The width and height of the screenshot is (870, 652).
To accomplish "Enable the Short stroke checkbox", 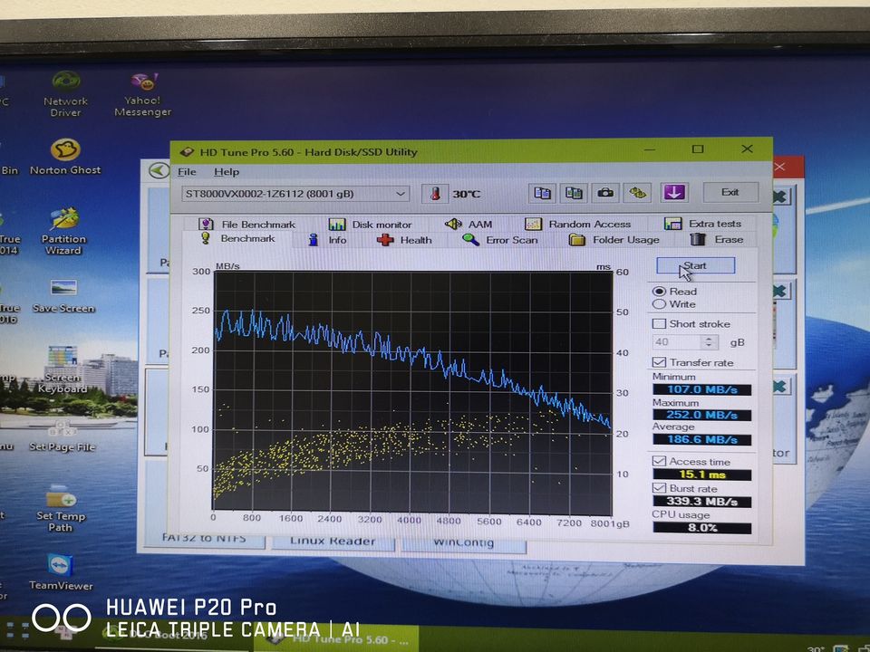I will coord(660,324).
